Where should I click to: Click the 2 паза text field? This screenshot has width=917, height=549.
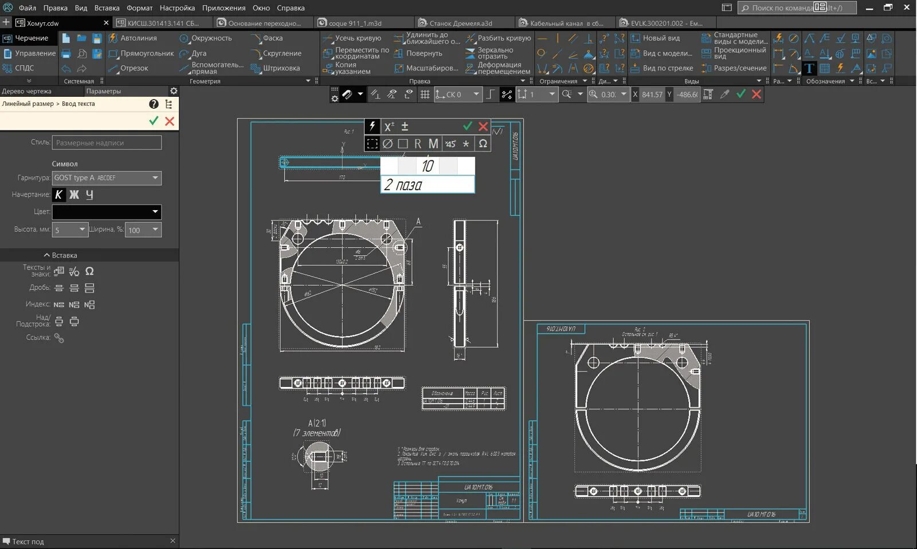point(428,185)
